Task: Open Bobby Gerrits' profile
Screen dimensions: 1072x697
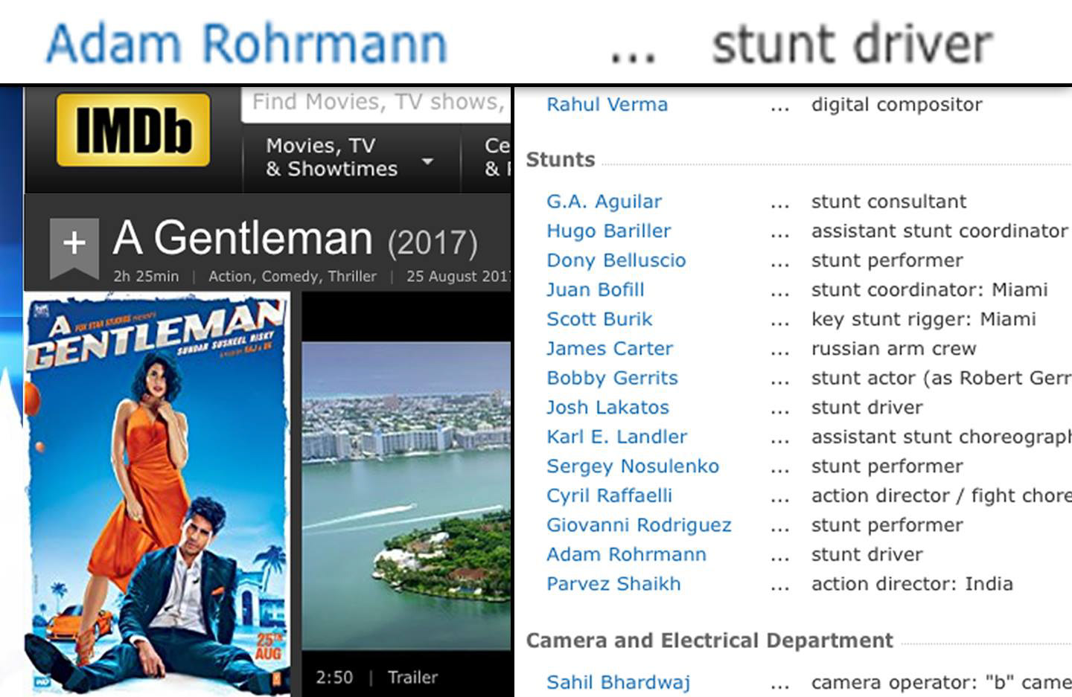Action: (x=612, y=378)
